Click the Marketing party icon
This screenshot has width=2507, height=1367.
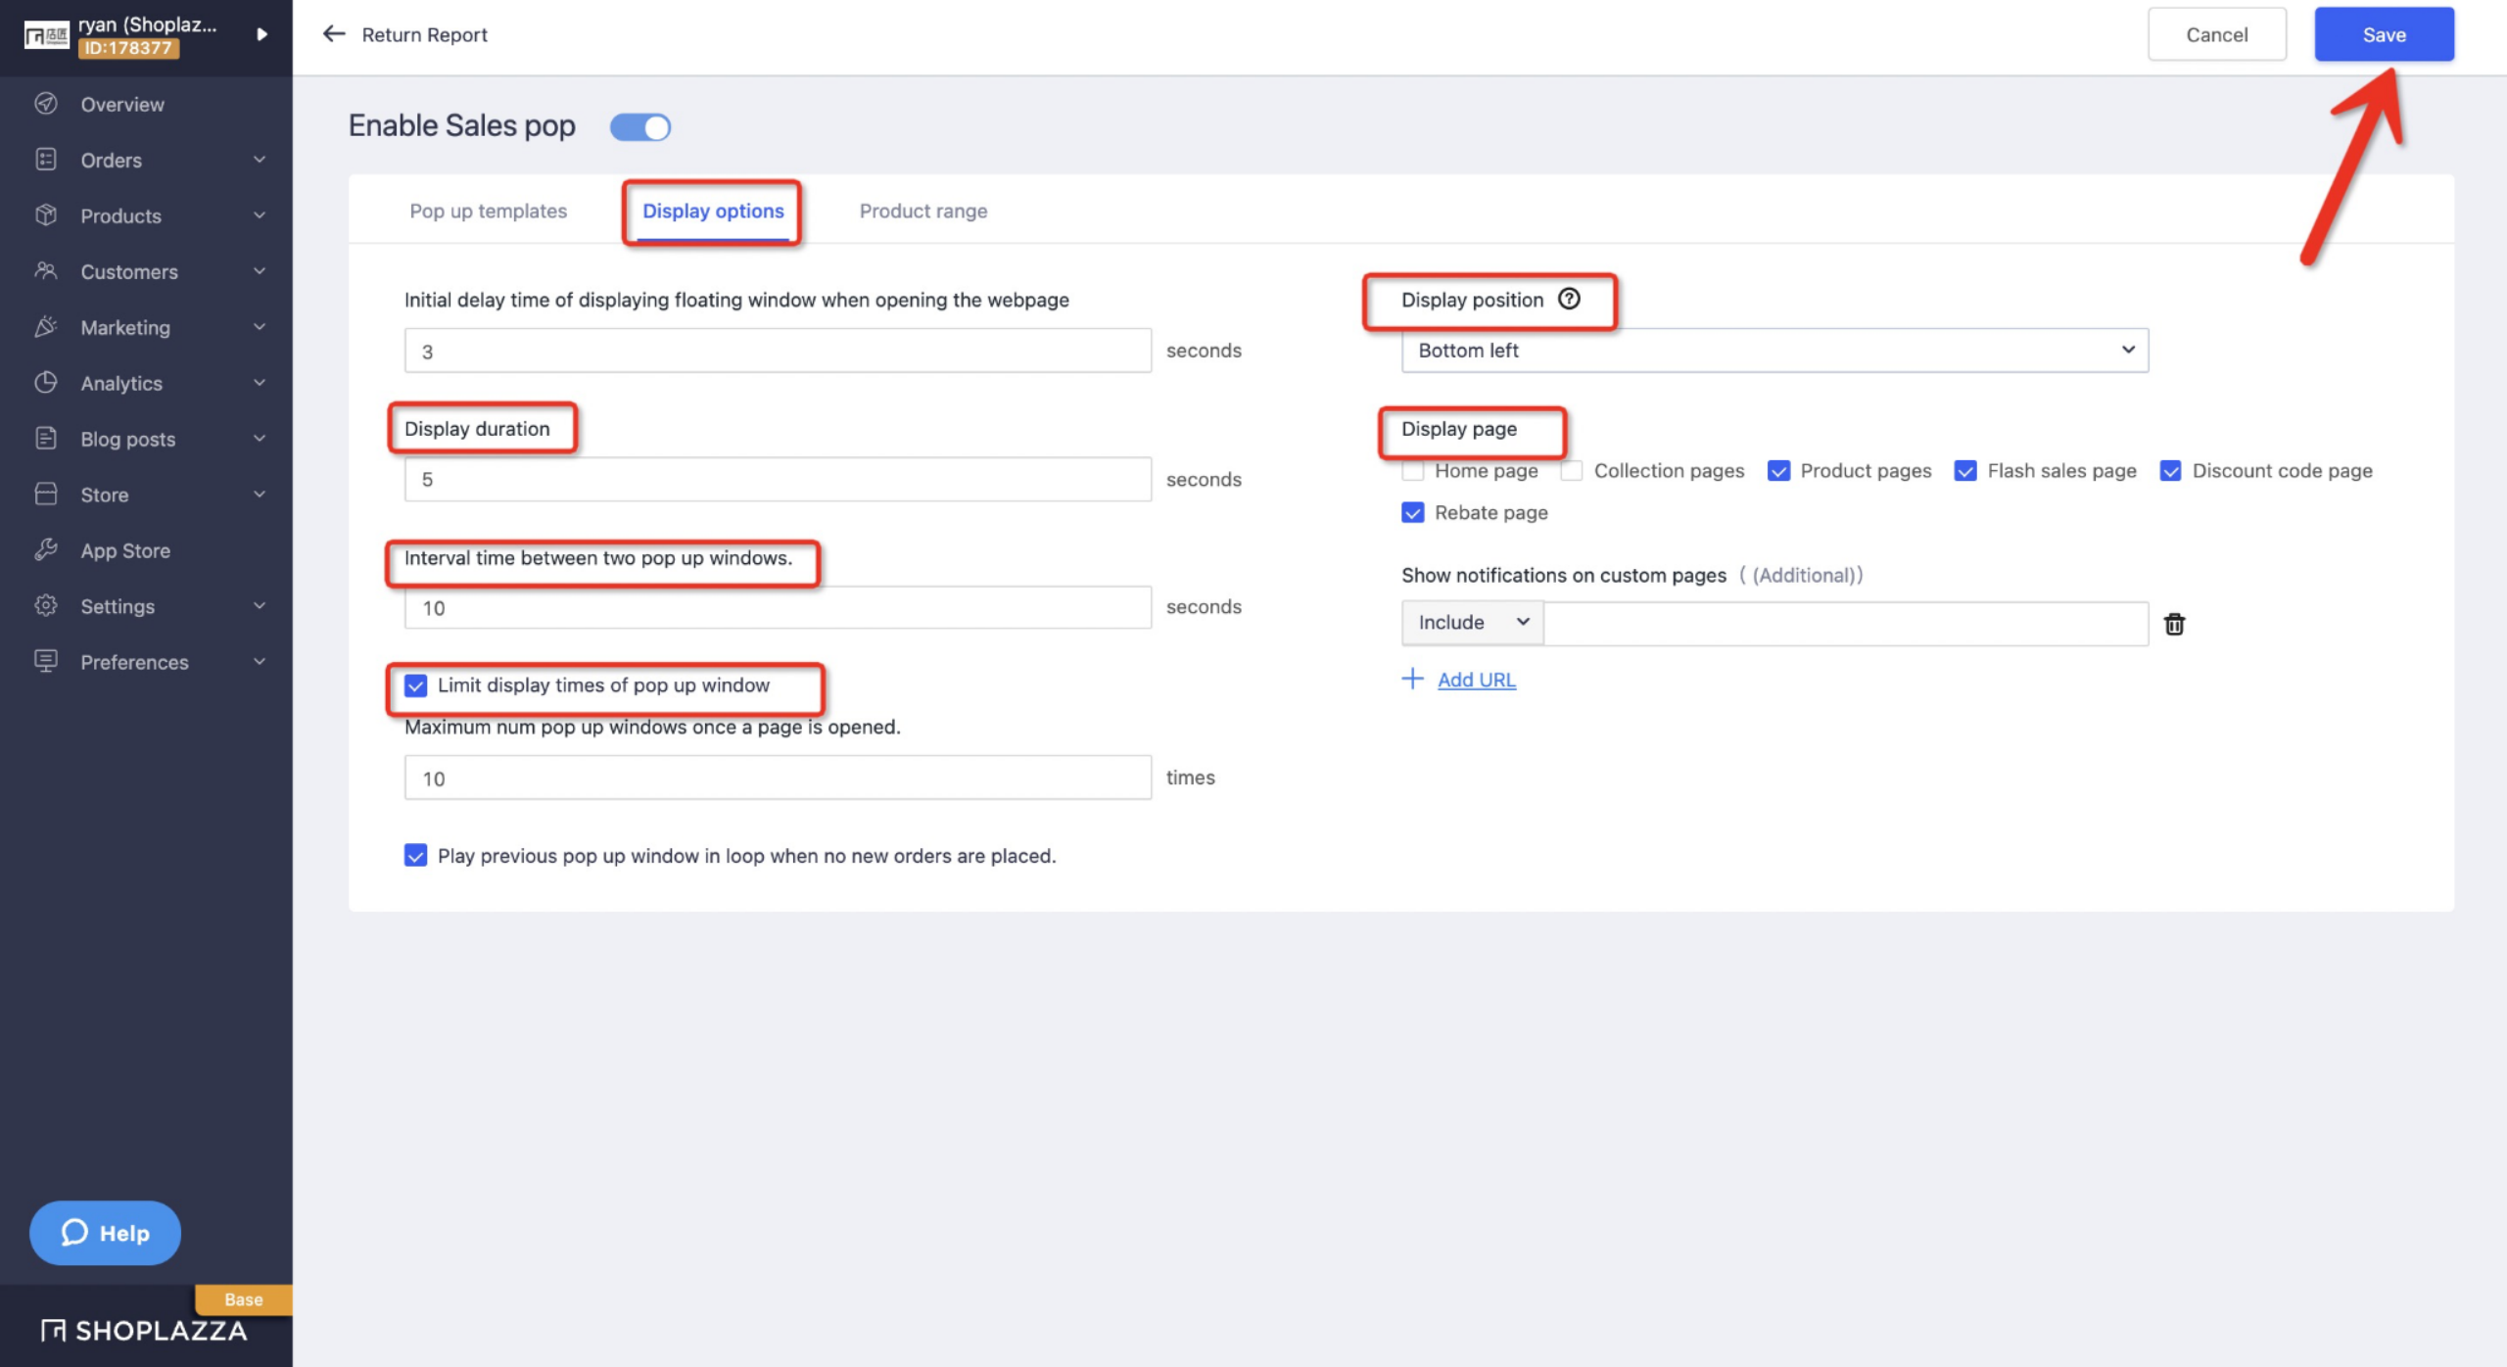pyautogui.click(x=46, y=327)
